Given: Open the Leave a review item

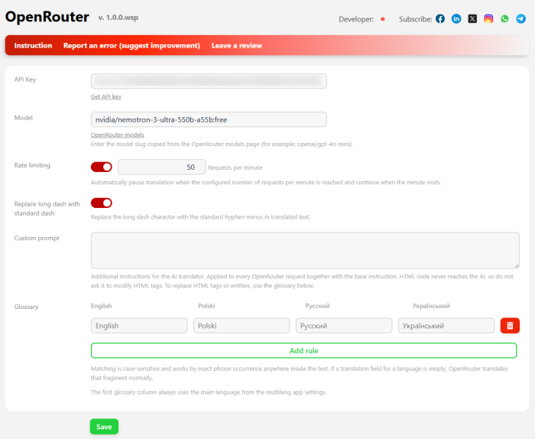Looking at the screenshot, I should point(237,45).
